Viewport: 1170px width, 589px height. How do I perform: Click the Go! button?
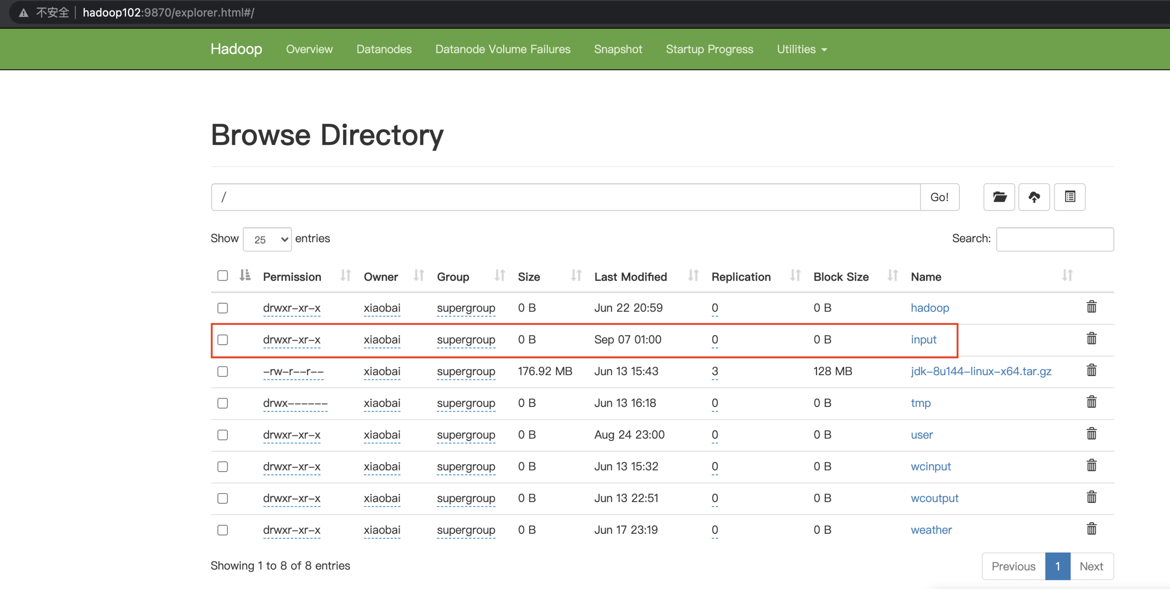(939, 197)
